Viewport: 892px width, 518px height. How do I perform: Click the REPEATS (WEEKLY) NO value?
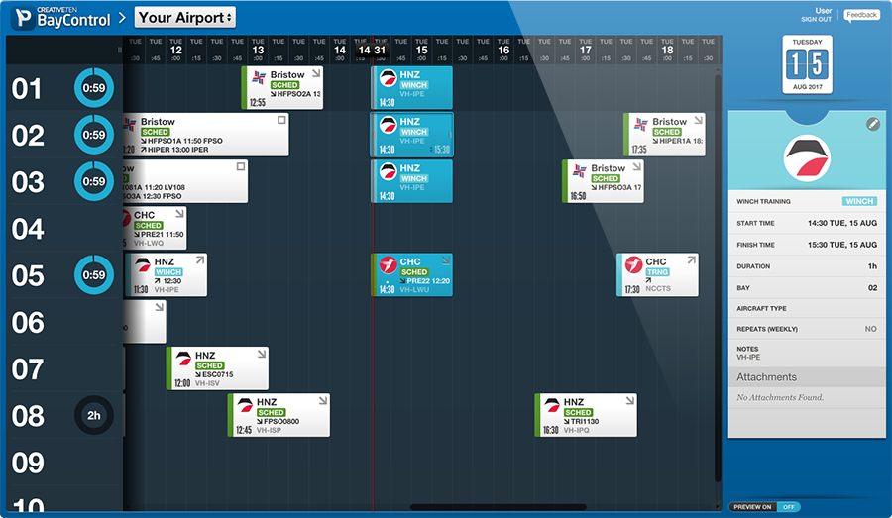click(870, 329)
